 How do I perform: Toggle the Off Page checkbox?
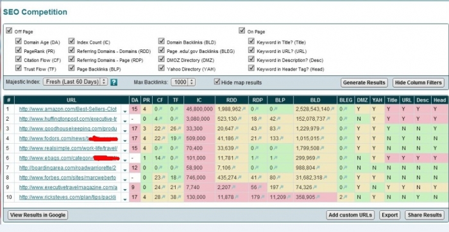[9, 30]
